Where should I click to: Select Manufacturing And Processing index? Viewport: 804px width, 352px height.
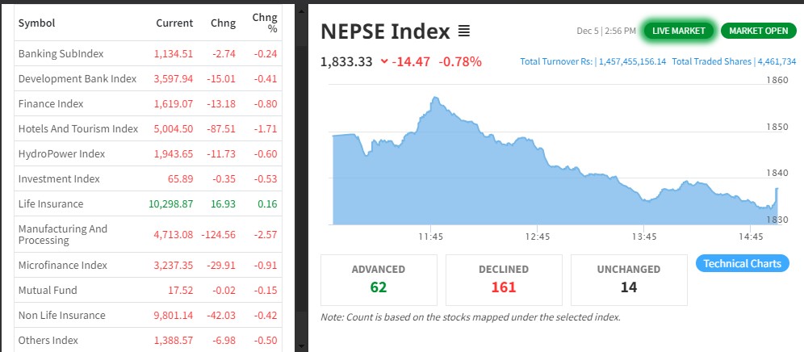[63, 234]
